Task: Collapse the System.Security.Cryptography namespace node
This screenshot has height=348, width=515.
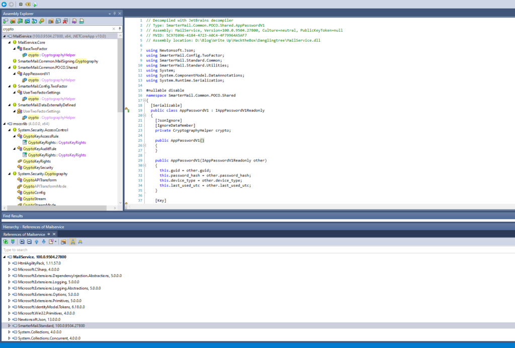Action: pos(9,173)
